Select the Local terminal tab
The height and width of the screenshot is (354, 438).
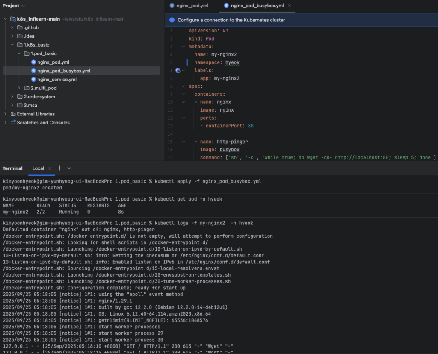click(38, 168)
